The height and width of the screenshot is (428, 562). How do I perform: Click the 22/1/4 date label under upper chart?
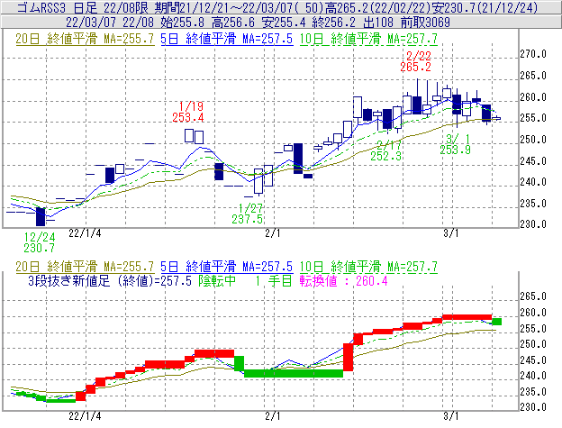(x=85, y=233)
